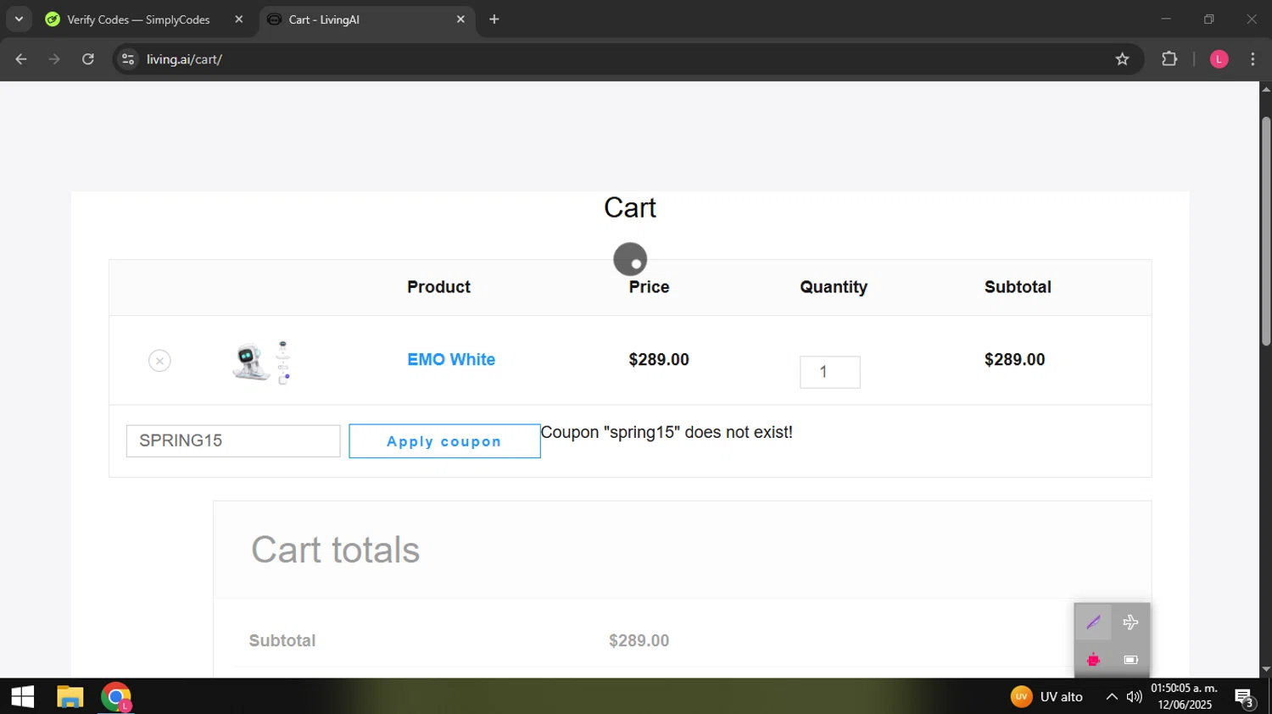The width and height of the screenshot is (1272, 714).
Task: Open the UV alto weather widget
Action: [x=1046, y=697]
